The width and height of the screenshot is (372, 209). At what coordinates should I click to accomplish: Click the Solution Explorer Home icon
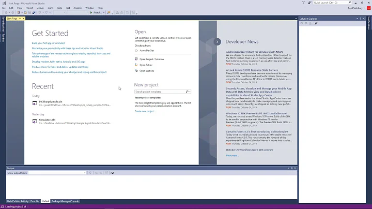coord(310,23)
